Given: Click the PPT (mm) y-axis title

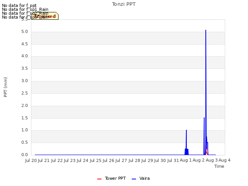Looking at the screenshot, I should point(5,87).
